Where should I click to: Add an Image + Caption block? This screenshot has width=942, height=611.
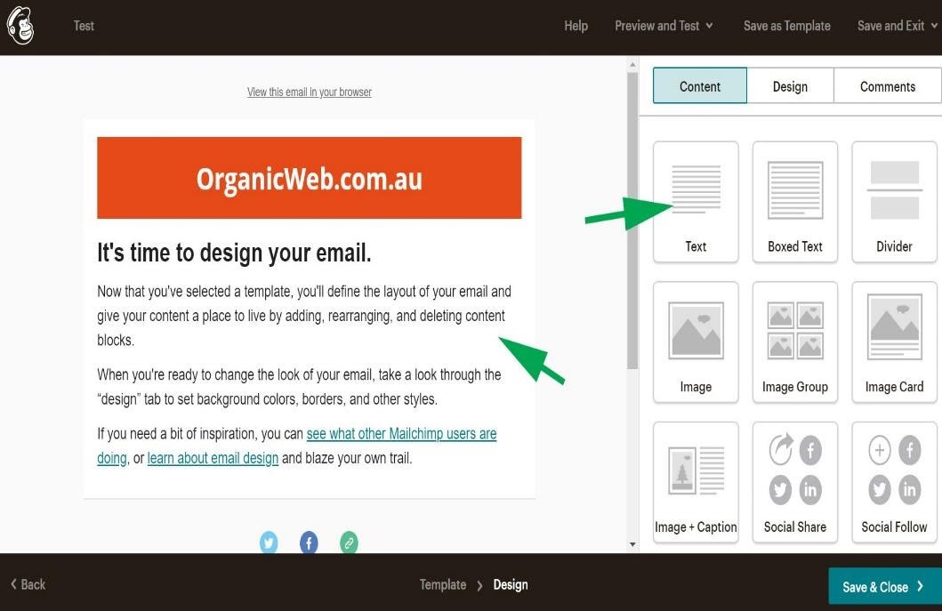point(695,480)
